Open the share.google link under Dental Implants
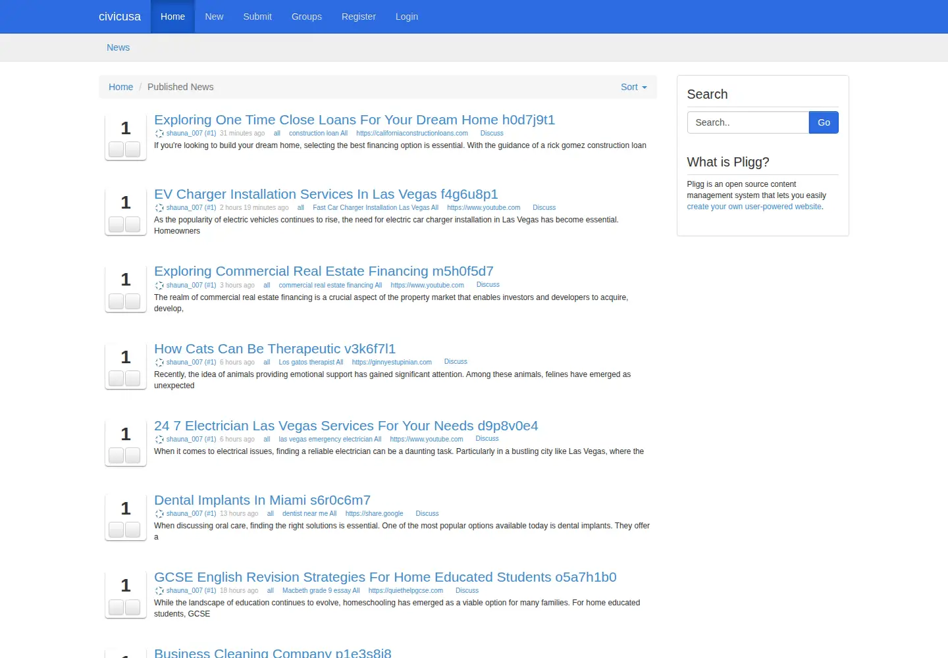 point(374,514)
